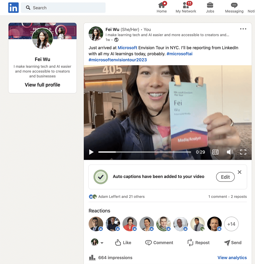Screen dimensions: 255x264
Task: Click the Fei Wu name in the sidebar card
Action: click(x=42, y=59)
